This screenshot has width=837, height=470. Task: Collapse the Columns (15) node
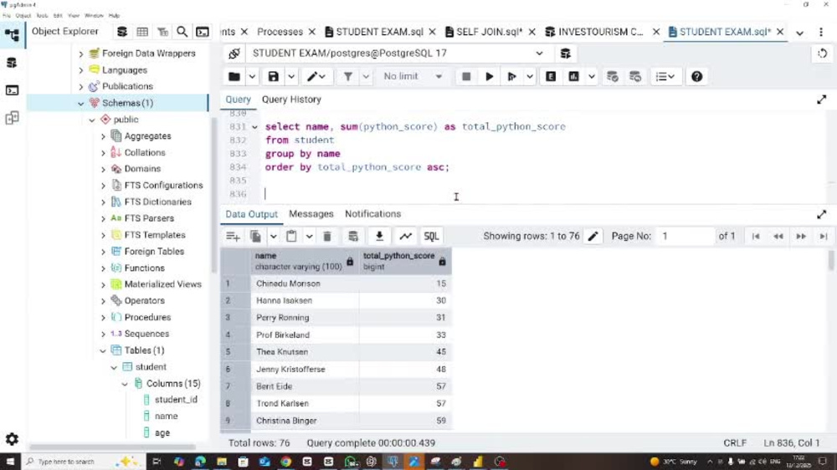[x=125, y=384]
